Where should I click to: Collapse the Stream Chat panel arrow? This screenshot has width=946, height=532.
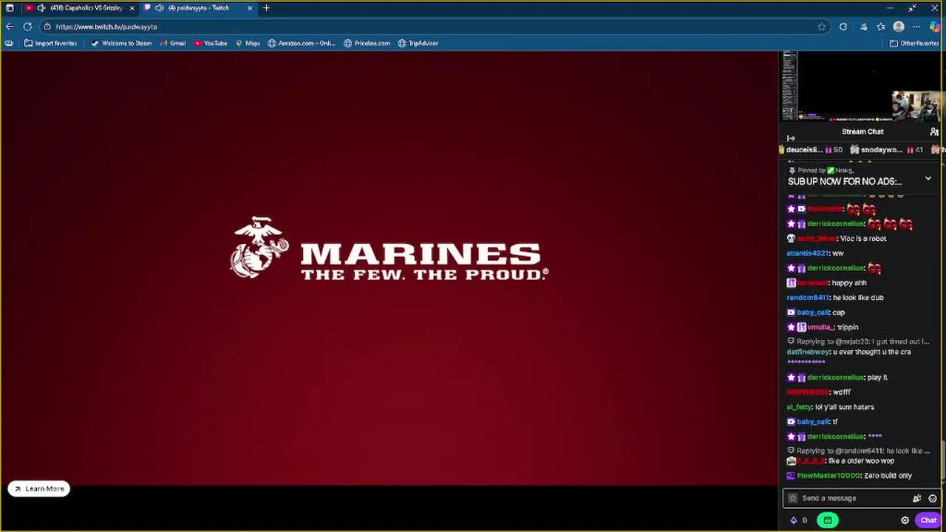pyautogui.click(x=791, y=138)
